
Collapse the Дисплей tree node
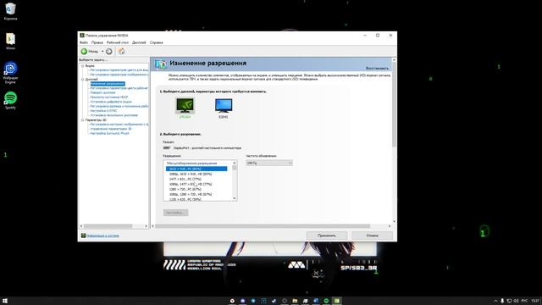click(x=83, y=80)
